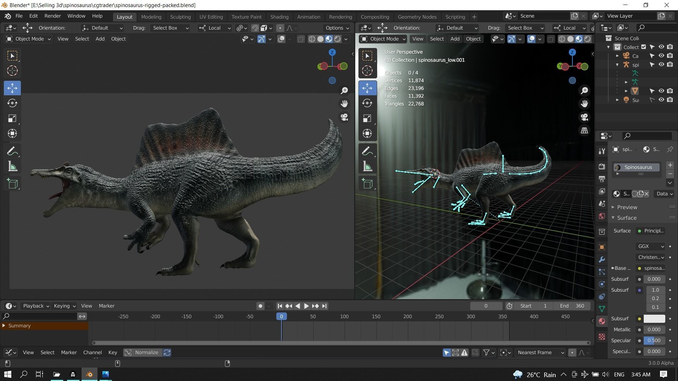The height and width of the screenshot is (381, 678).
Task: Switch perspective/orthographic grid icon in right viewport
Action: (584, 131)
